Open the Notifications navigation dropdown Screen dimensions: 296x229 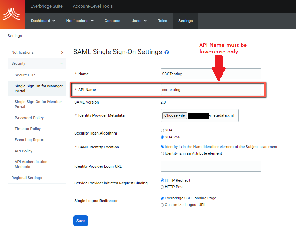(80, 21)
